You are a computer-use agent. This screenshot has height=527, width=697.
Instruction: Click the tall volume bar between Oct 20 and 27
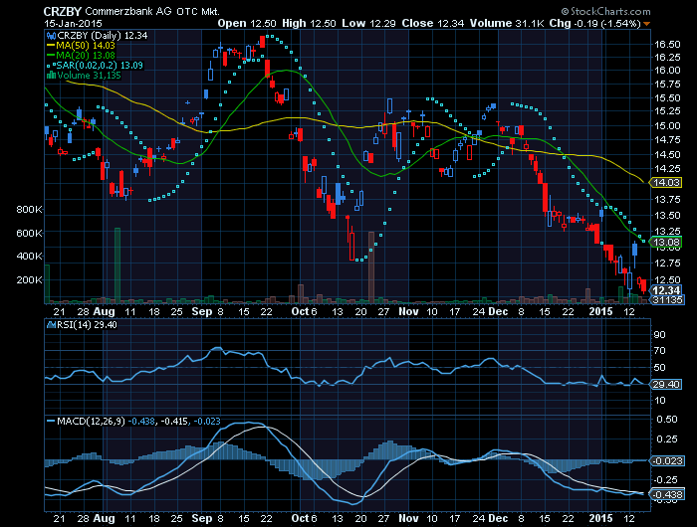(371, 266)
